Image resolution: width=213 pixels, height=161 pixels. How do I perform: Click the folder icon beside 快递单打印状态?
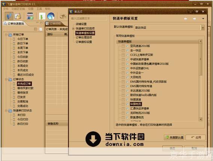10,111
